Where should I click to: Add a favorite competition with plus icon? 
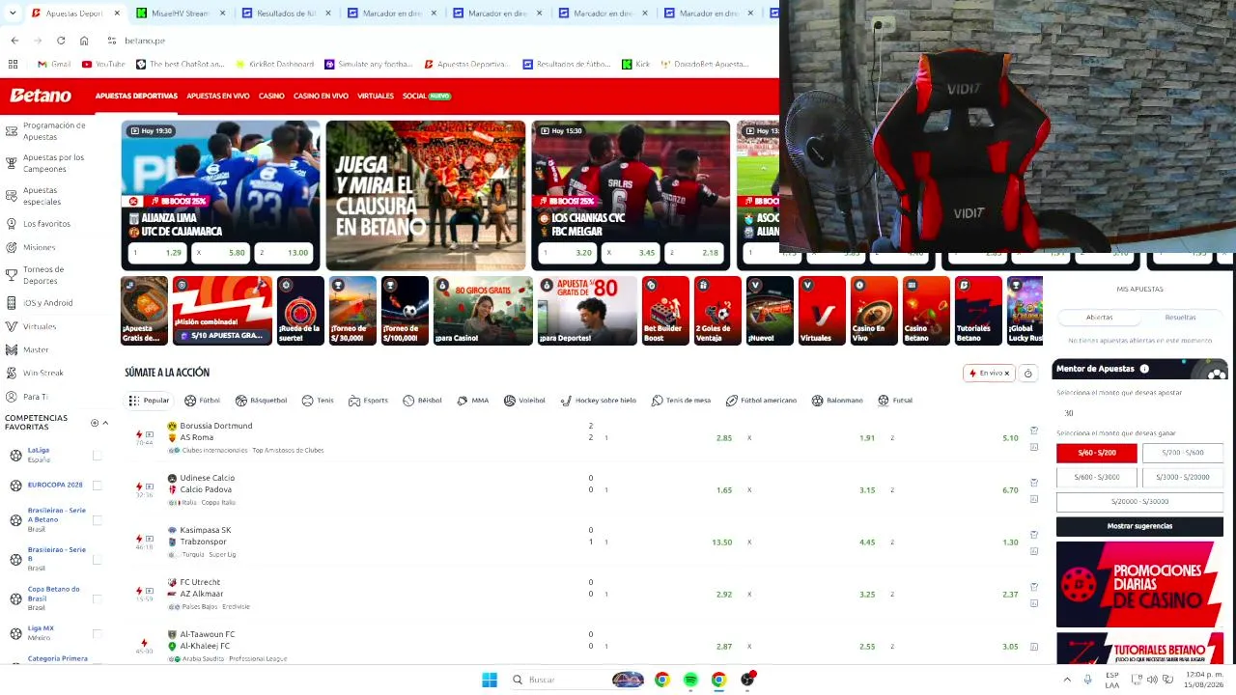95,423
